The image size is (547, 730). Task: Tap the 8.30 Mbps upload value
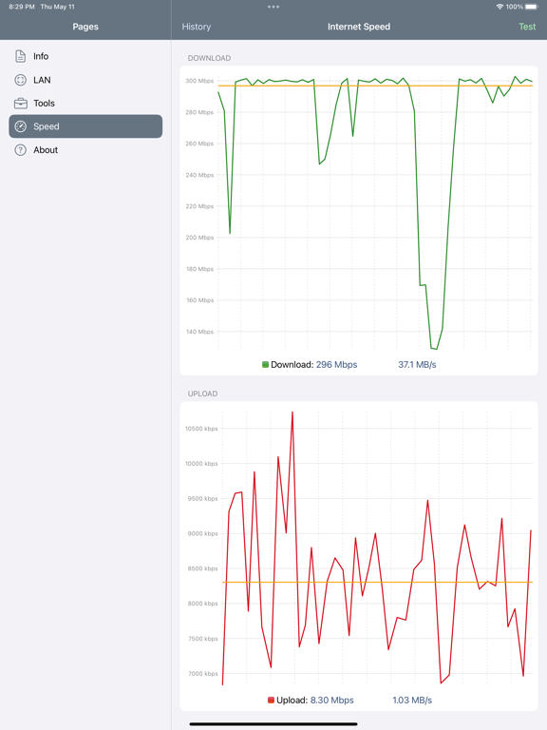(x=332, y=701)
